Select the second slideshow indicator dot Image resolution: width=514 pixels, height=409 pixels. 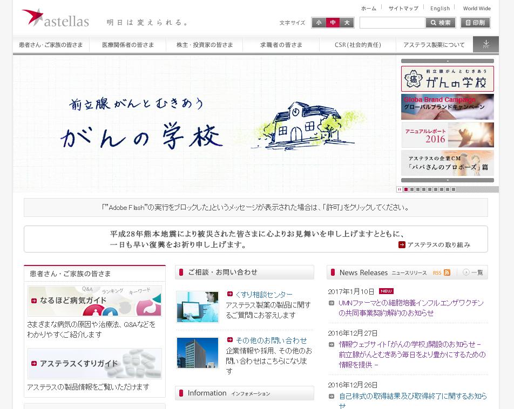pyautogui.click(x=412, y=189)
